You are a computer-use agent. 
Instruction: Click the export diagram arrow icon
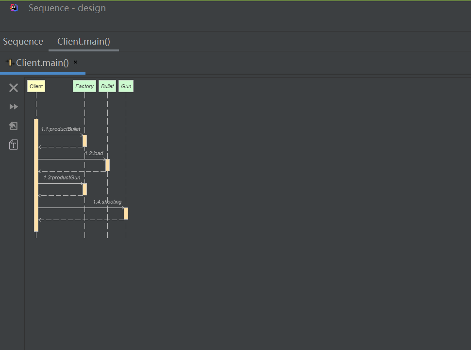[x=14, y=126]
